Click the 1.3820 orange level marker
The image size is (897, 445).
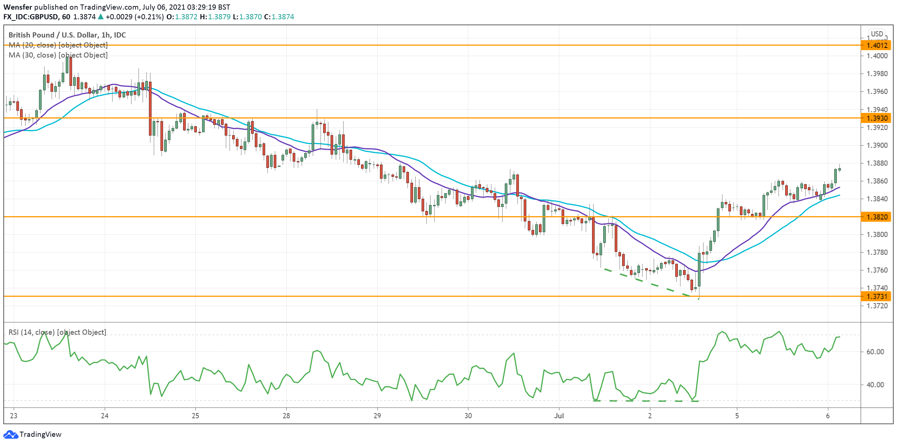pos(877,217)
